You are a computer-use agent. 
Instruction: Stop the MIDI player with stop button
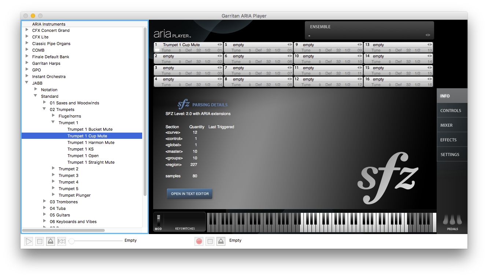(x=40, y=241)
